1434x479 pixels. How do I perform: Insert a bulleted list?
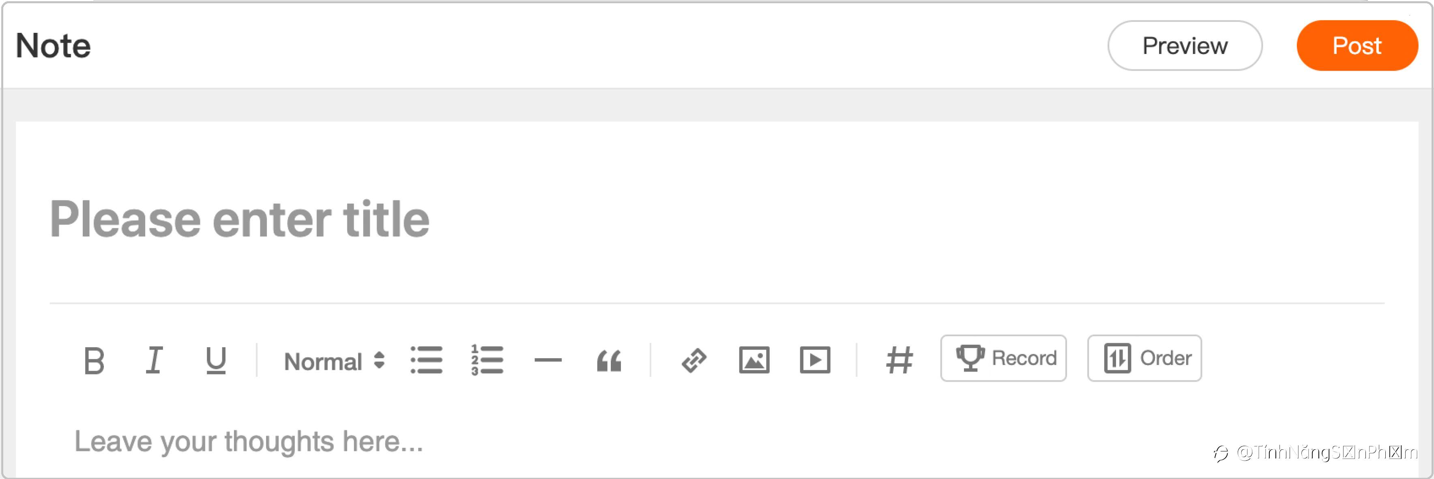click(x=426, y=360)
